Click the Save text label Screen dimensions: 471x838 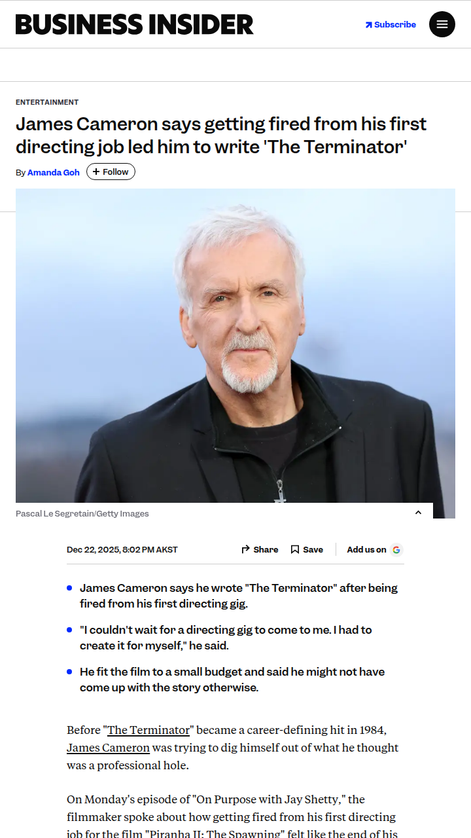point(313,549)
